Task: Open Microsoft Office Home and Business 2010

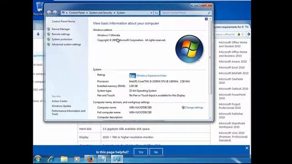Action: tap(233, 54)
